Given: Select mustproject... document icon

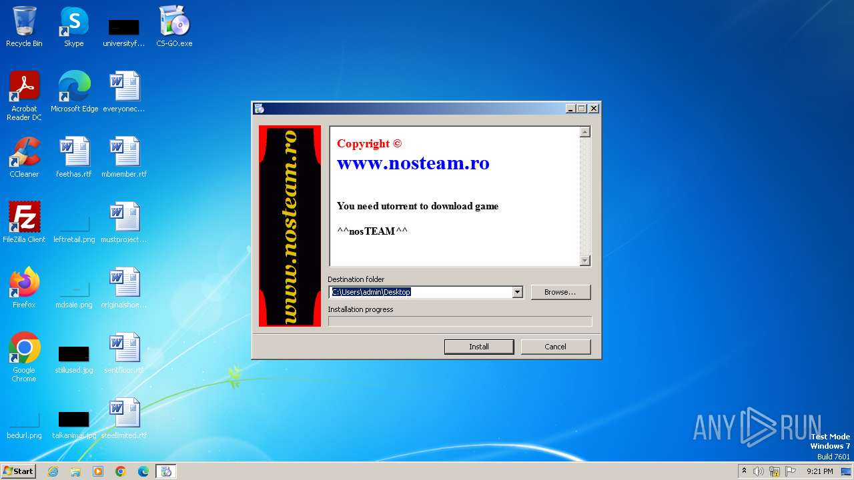Looking at the screenshot, I should [x=124, y=223].
